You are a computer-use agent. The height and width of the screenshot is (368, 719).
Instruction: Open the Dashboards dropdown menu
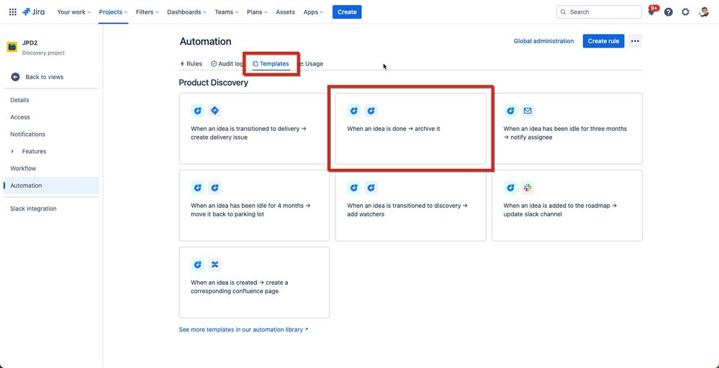[186, 12]
